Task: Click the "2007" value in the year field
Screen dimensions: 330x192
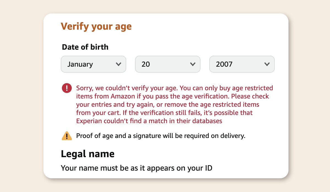Action: point(224,64)
